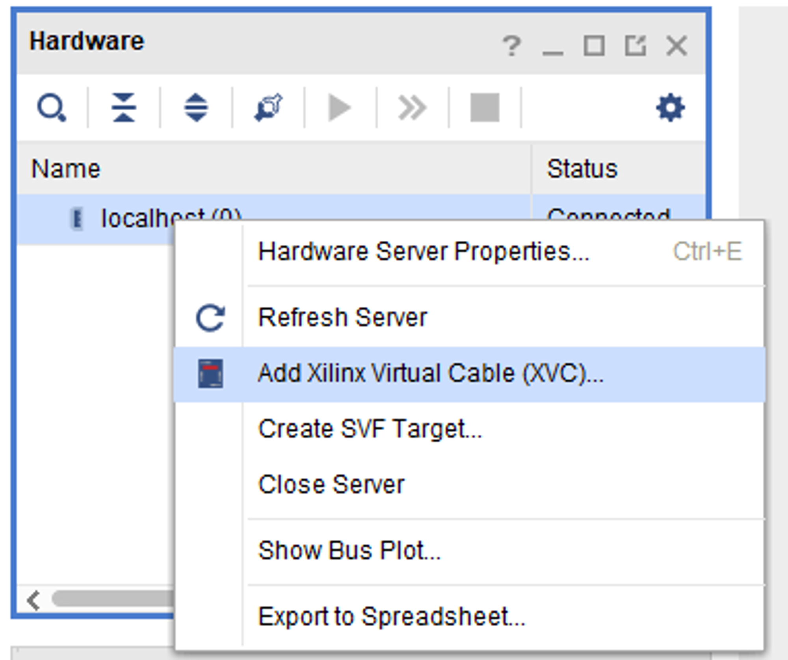Click the Collapse All toolbar icon
Viewport: 788px width, 660px height.
124,108
